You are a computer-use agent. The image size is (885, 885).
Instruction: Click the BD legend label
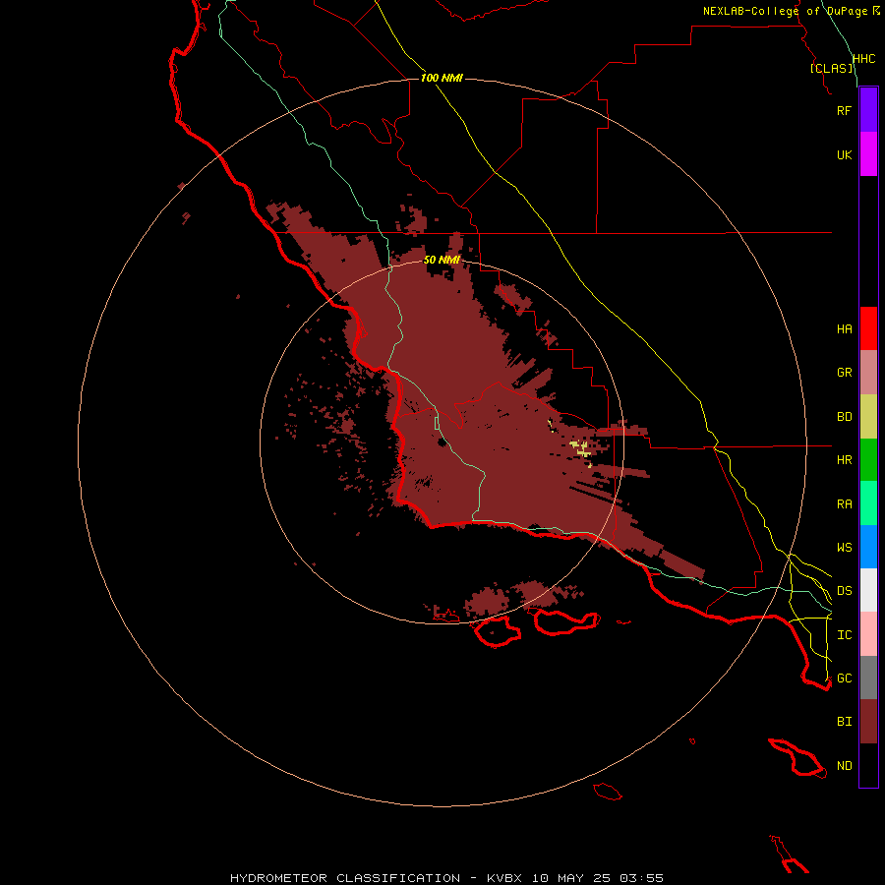pos(844,417)
